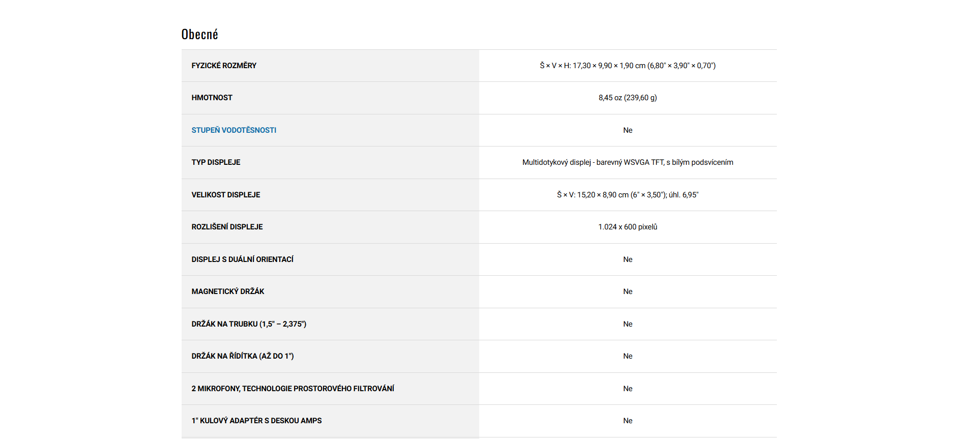Select the Hmotnost row label
The height and width of the screenshot is (439, 960).
[212, 98]
